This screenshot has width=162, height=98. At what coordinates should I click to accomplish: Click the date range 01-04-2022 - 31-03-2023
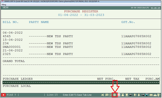81,15
